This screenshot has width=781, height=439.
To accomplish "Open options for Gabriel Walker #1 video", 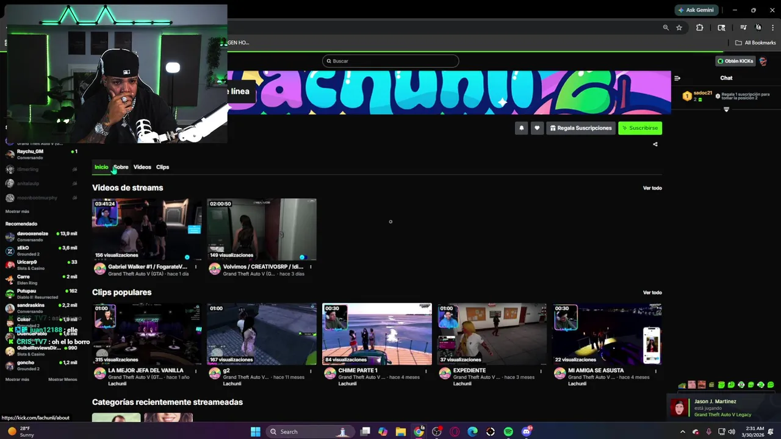I will pos(196,266).
